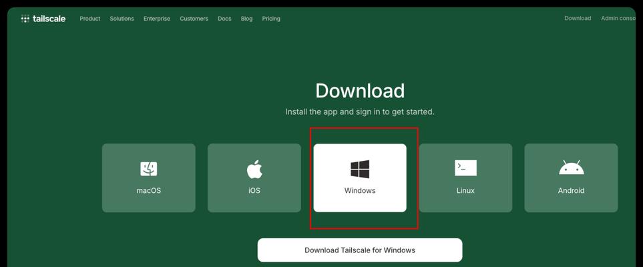Image resolution: width=643 pixels, height=267 pixels.
Task: Visit the Blog page
Action: pyautogui.click(x=247, y=19)
